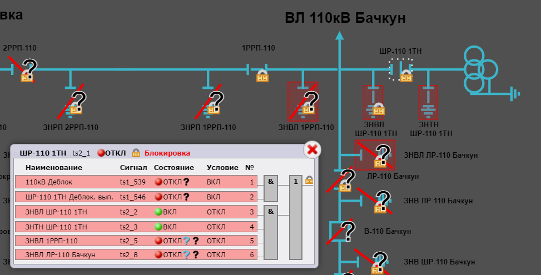Select the В-110 Бачкун circuit breaker
541x275 pixels.
click(341, 230)
